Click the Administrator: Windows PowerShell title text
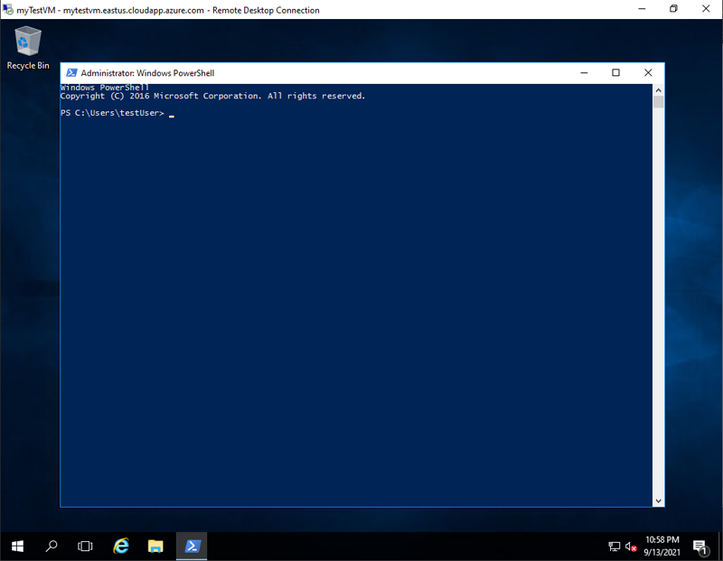This screenshot has width=723, height=561. (147, 73)
